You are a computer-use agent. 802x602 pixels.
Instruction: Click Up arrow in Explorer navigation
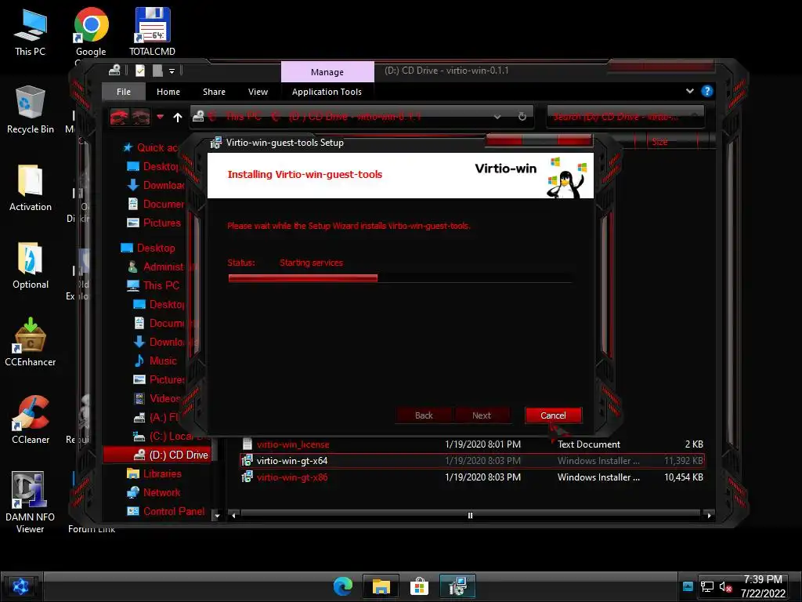[x=178, y=118]
